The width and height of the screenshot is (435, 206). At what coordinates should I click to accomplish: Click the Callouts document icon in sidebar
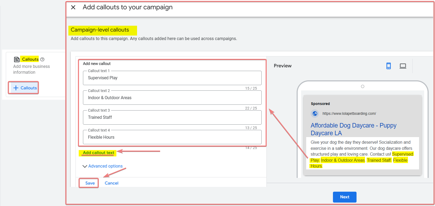(17, 59)
